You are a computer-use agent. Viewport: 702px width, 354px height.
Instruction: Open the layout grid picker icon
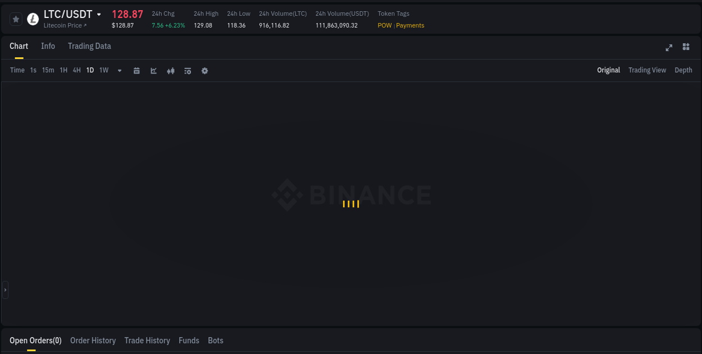(686, 47)
